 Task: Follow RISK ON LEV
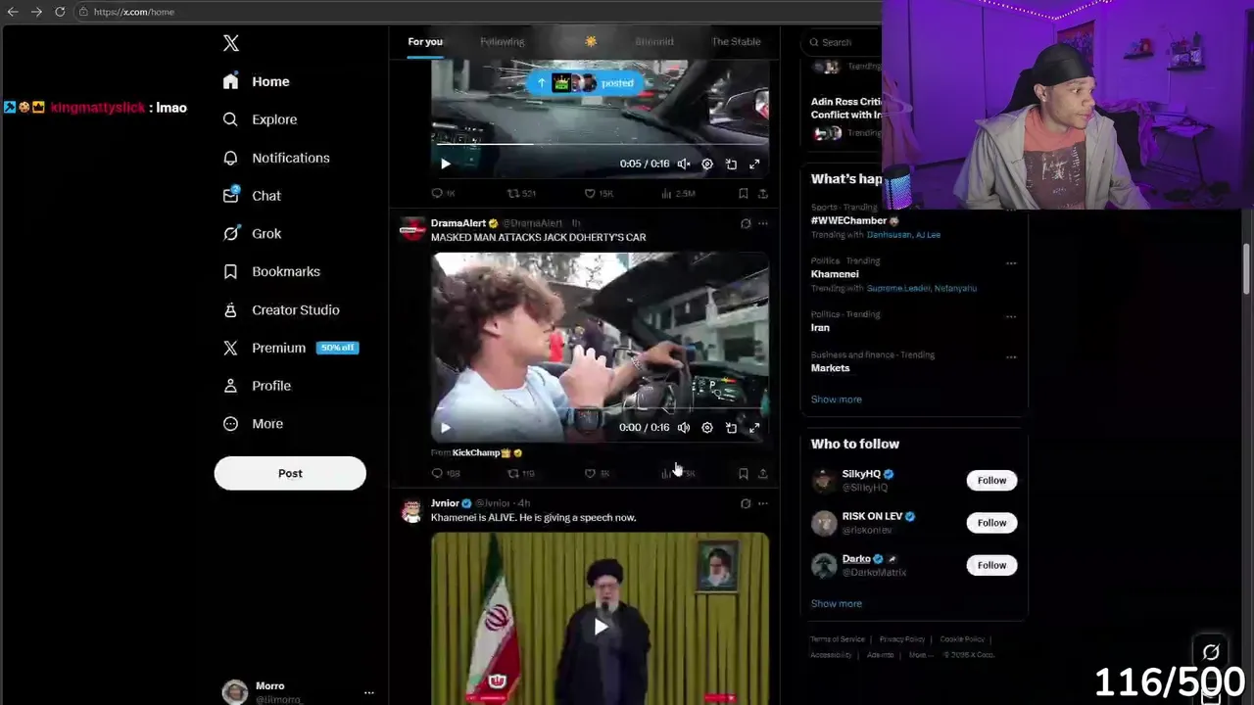[x=991, y=522]
